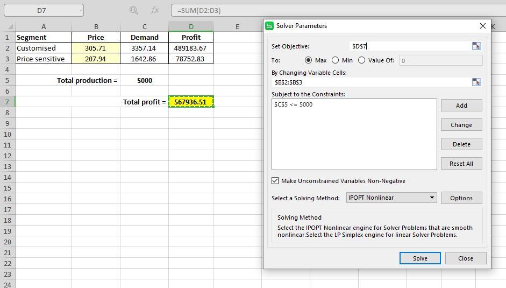
Task: Click the range selector icon for Set Objective
Action: tap(476, 46)
